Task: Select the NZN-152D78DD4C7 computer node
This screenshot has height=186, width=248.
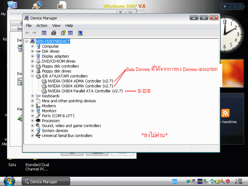Action: point(53,41)
